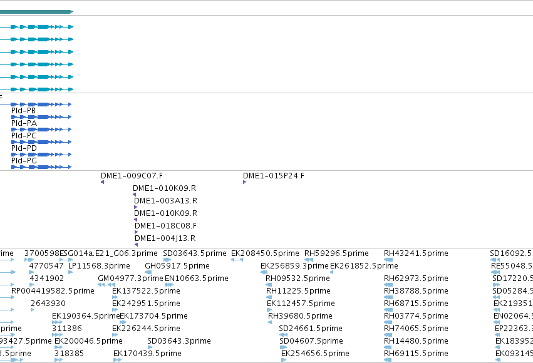The image size is (533, 363).
Task: Select EST RH69115.5prime
Action: coord(416,354)
